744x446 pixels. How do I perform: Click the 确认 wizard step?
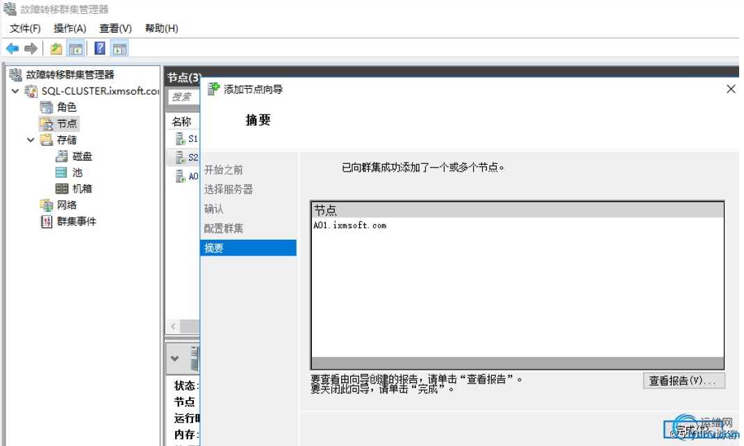(213, 209)
